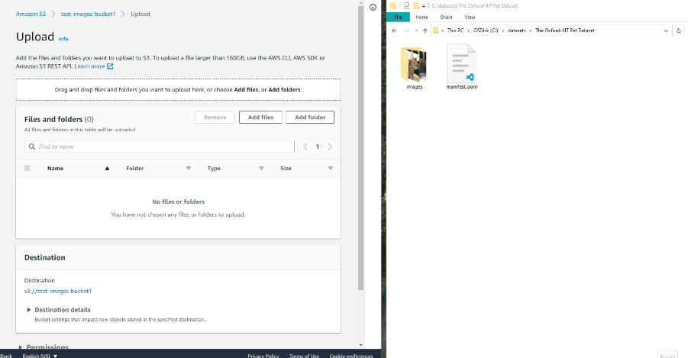The height and width of the screenshot is (358, 688).
Task: Tick the select-all checkbox in files table
Action: (27, 168)
